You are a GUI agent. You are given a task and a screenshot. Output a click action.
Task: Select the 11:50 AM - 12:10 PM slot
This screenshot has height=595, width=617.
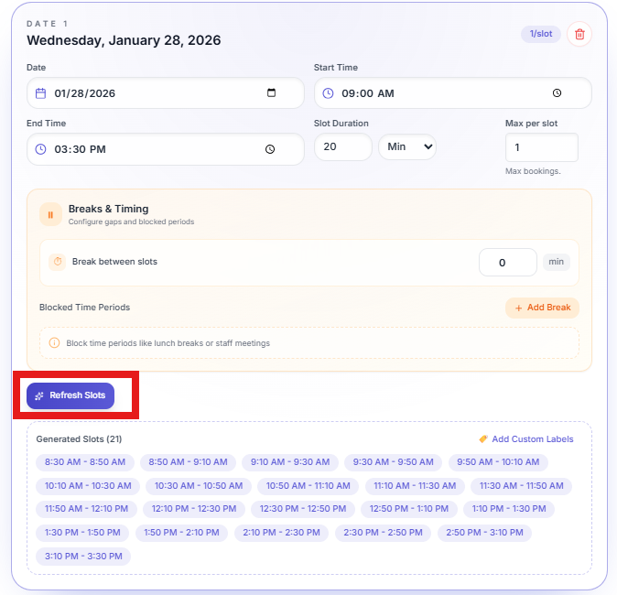(x=87, y=509)
